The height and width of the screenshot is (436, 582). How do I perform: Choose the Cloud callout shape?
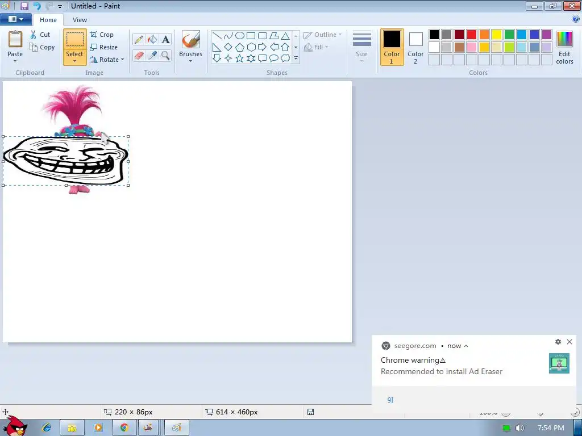(x=285, y=58)
